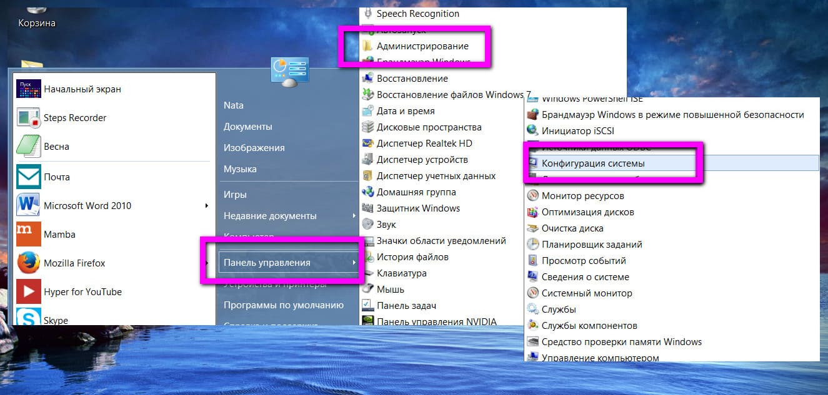Open Программы по умолчанию link

tap(284, 305)
